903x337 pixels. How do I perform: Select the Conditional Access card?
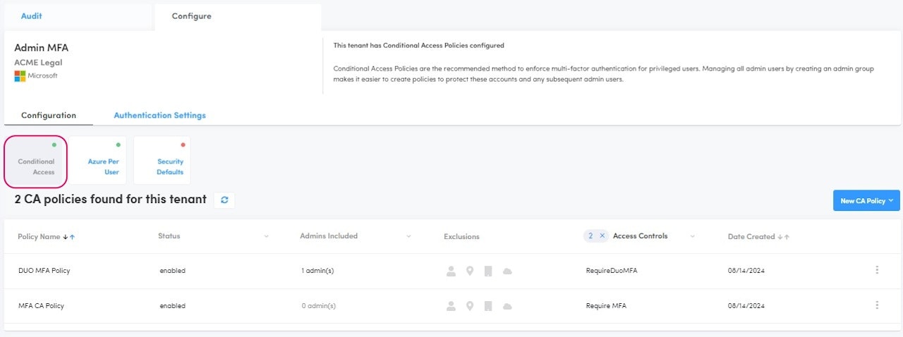[35, 161]
